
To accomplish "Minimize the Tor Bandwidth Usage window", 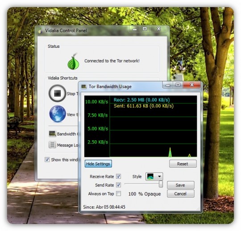I will [x=168, y=85].
